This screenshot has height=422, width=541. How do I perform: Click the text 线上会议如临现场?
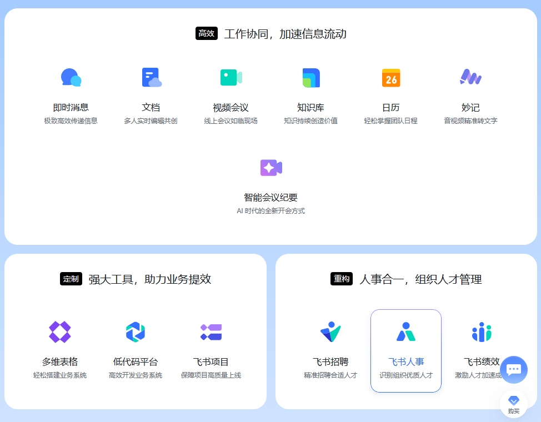[231, 120]
